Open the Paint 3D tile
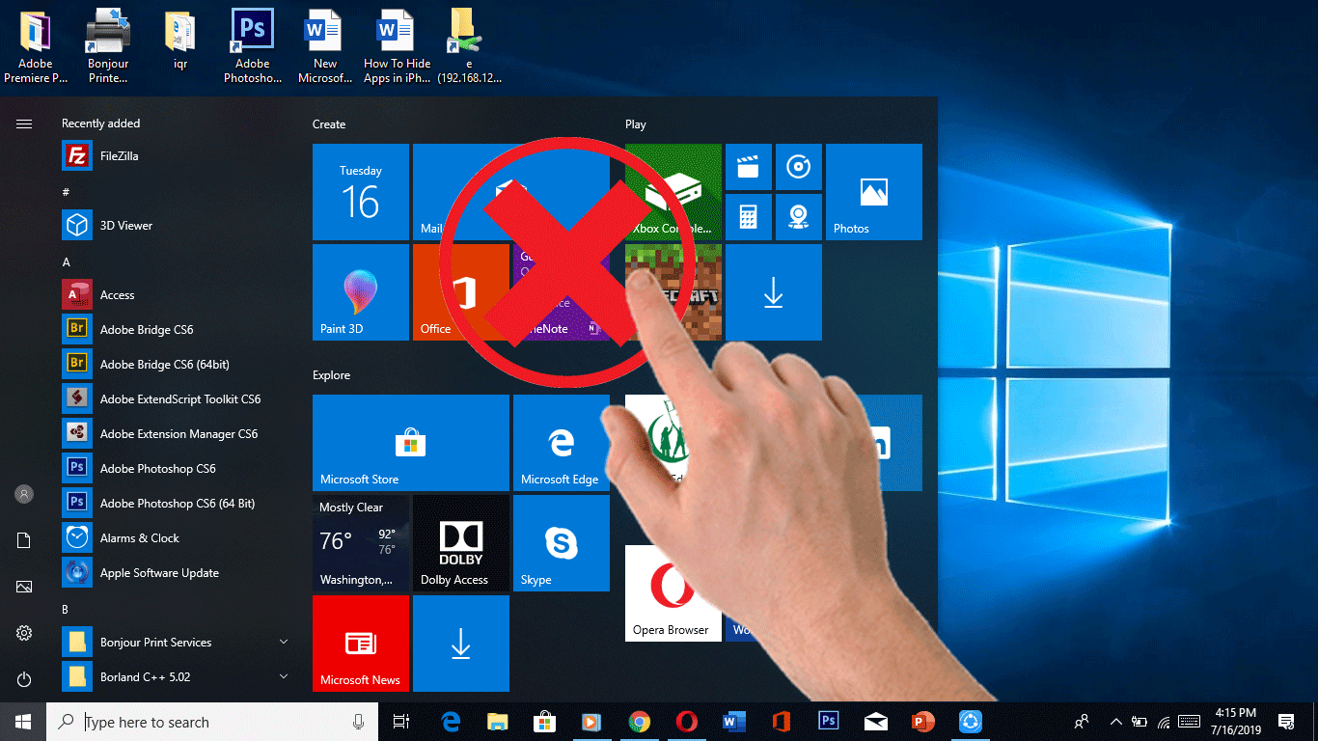The width and height of the screenshot is (1318, 741). pyautogui.click(x=361, y=292)
